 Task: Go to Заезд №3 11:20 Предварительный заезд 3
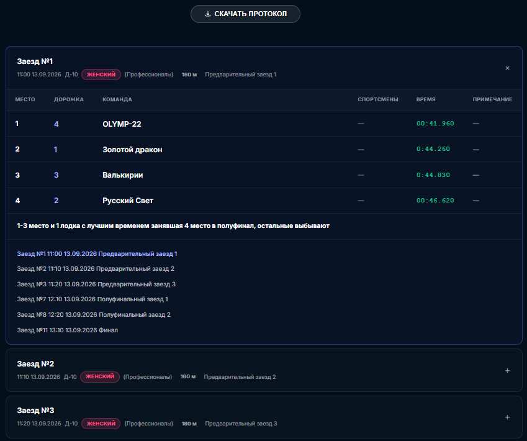[96, 284]
